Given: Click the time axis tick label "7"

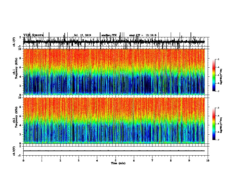Looking at the screenshot, I should 152,161.
